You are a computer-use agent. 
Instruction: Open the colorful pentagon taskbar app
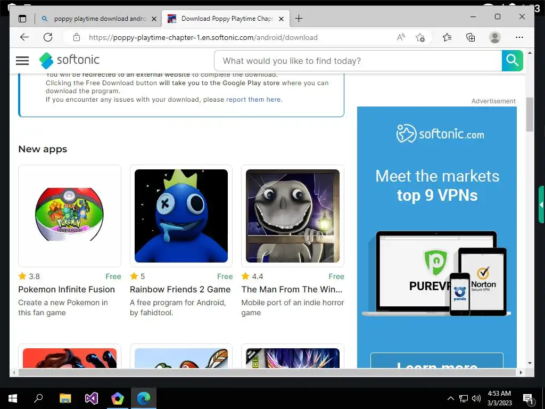point(118,398)
